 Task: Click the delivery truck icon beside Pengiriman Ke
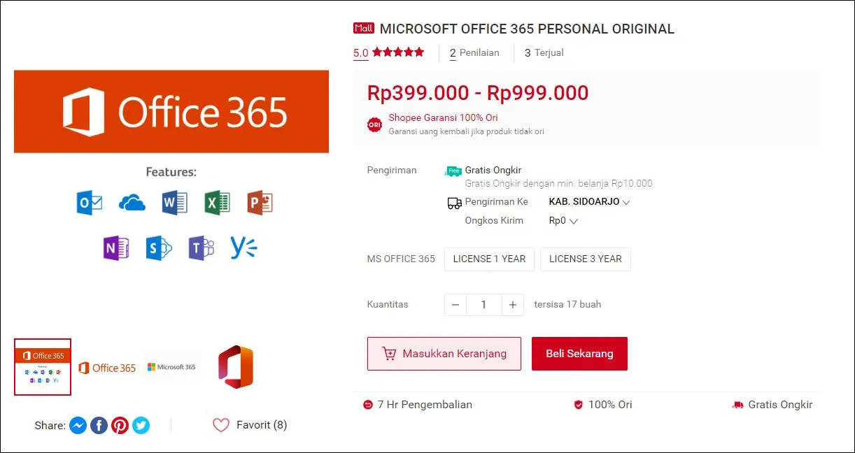click(x=454, y=202)
